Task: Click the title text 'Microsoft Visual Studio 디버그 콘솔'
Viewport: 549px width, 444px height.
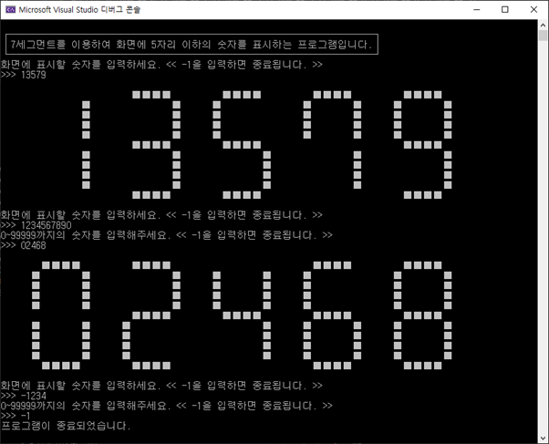Action: 79,10
